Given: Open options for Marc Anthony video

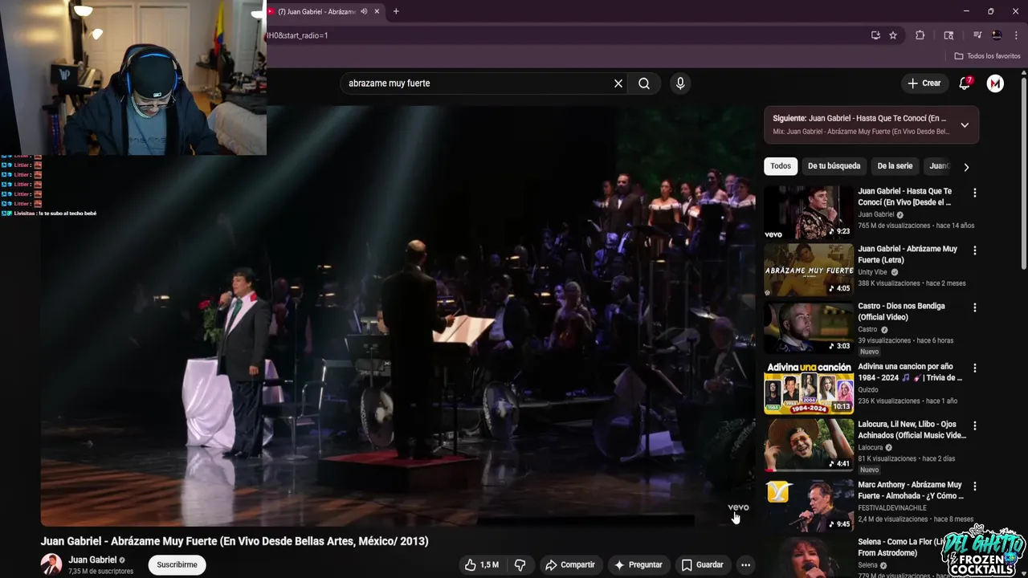Looking at the screenshot, I should (x=975, y=486).
